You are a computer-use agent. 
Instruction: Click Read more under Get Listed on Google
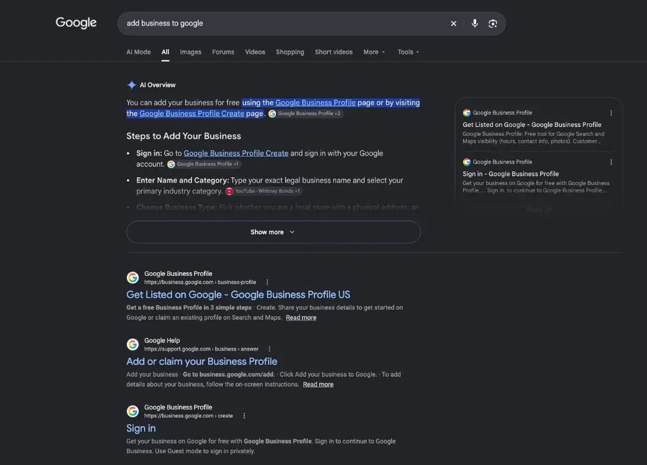coord(301,318)
